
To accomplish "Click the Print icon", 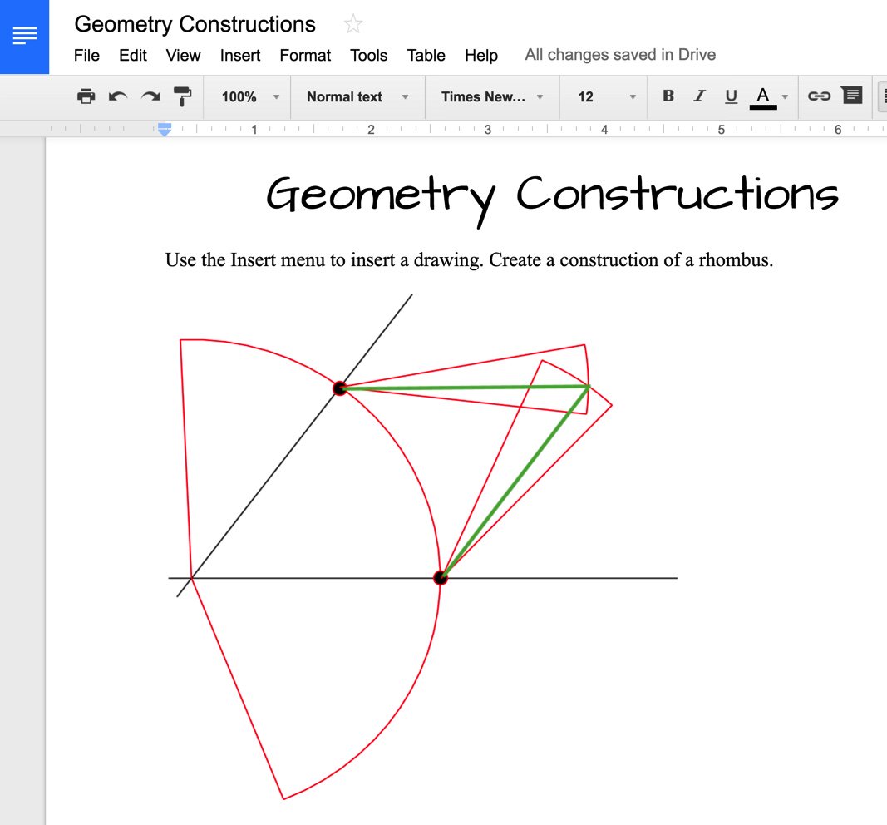I will pyautogui.click(x=86, y=96).
